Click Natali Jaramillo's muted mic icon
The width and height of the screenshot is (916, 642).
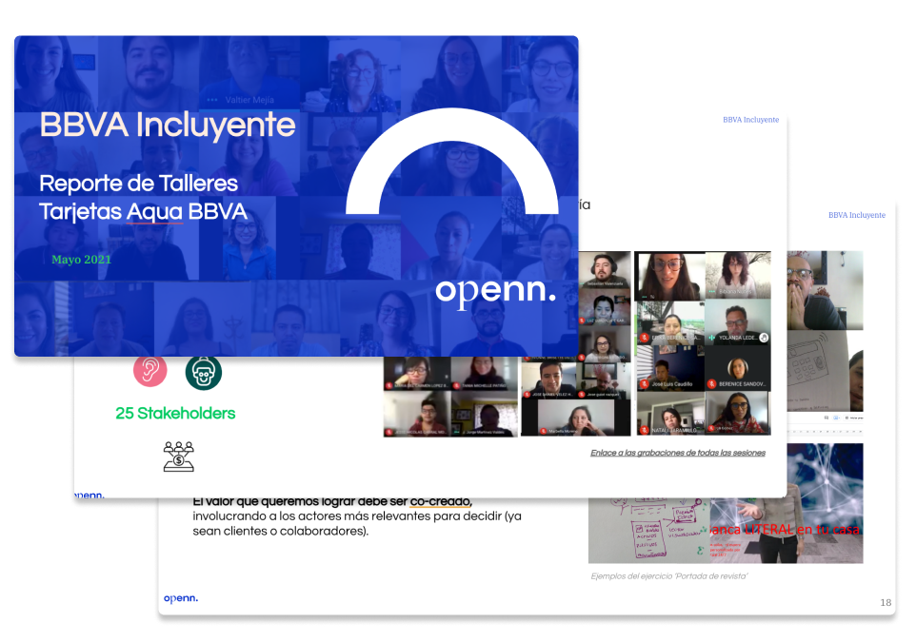[645, 430]
